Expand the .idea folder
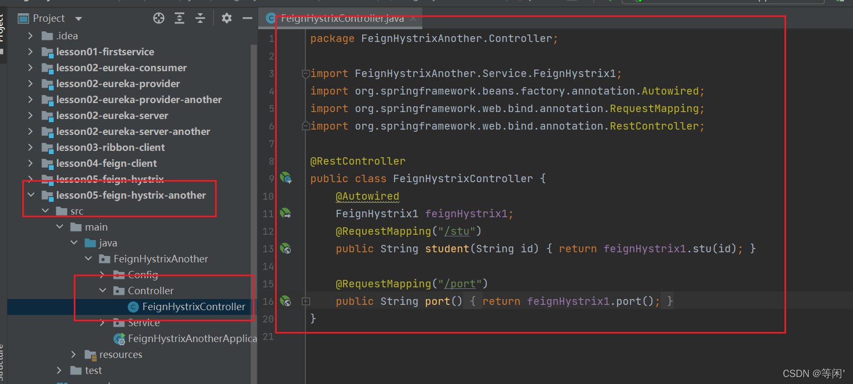853x384 pixels. [x=30, y=36]
